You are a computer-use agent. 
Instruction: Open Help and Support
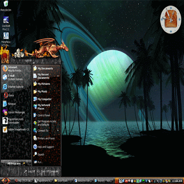[x=46, y=147]
